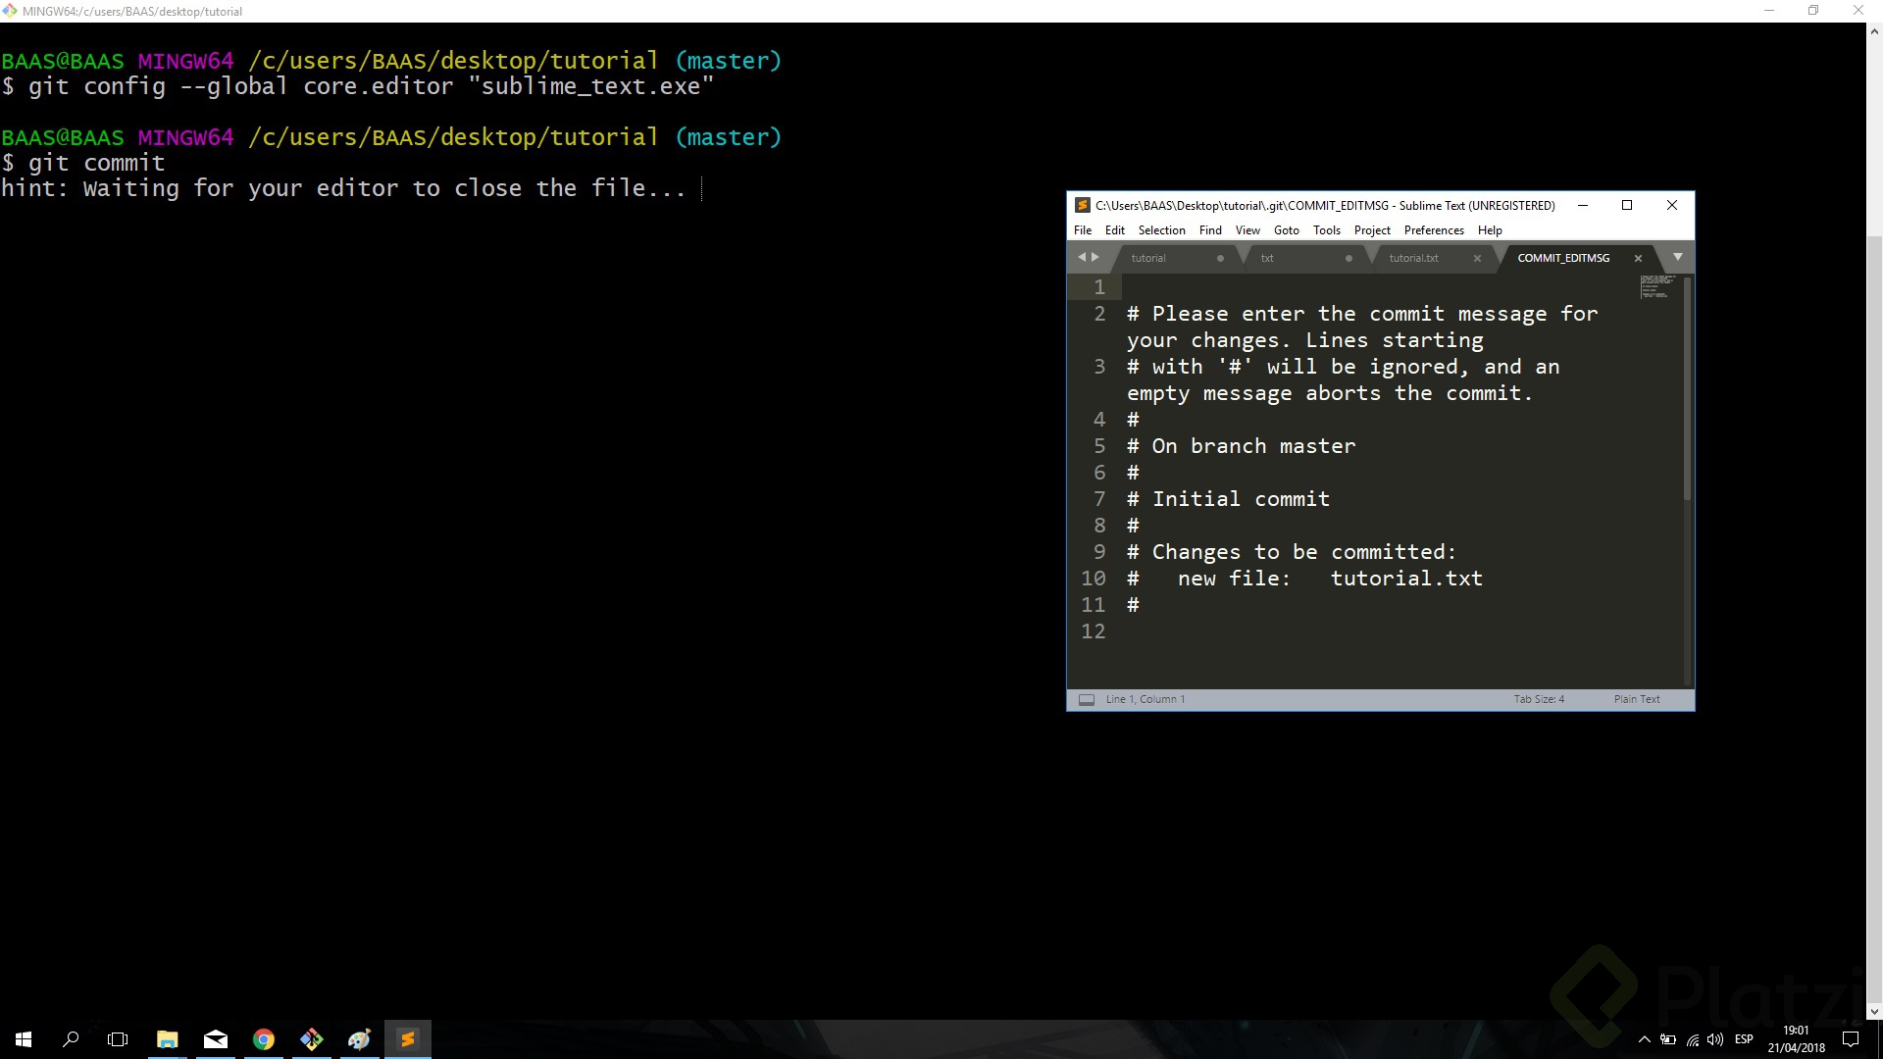This screenshot has width=1883, height=1059.
Task: Click 'tutorial.txt' in new file line
Action: (1406, 579)
